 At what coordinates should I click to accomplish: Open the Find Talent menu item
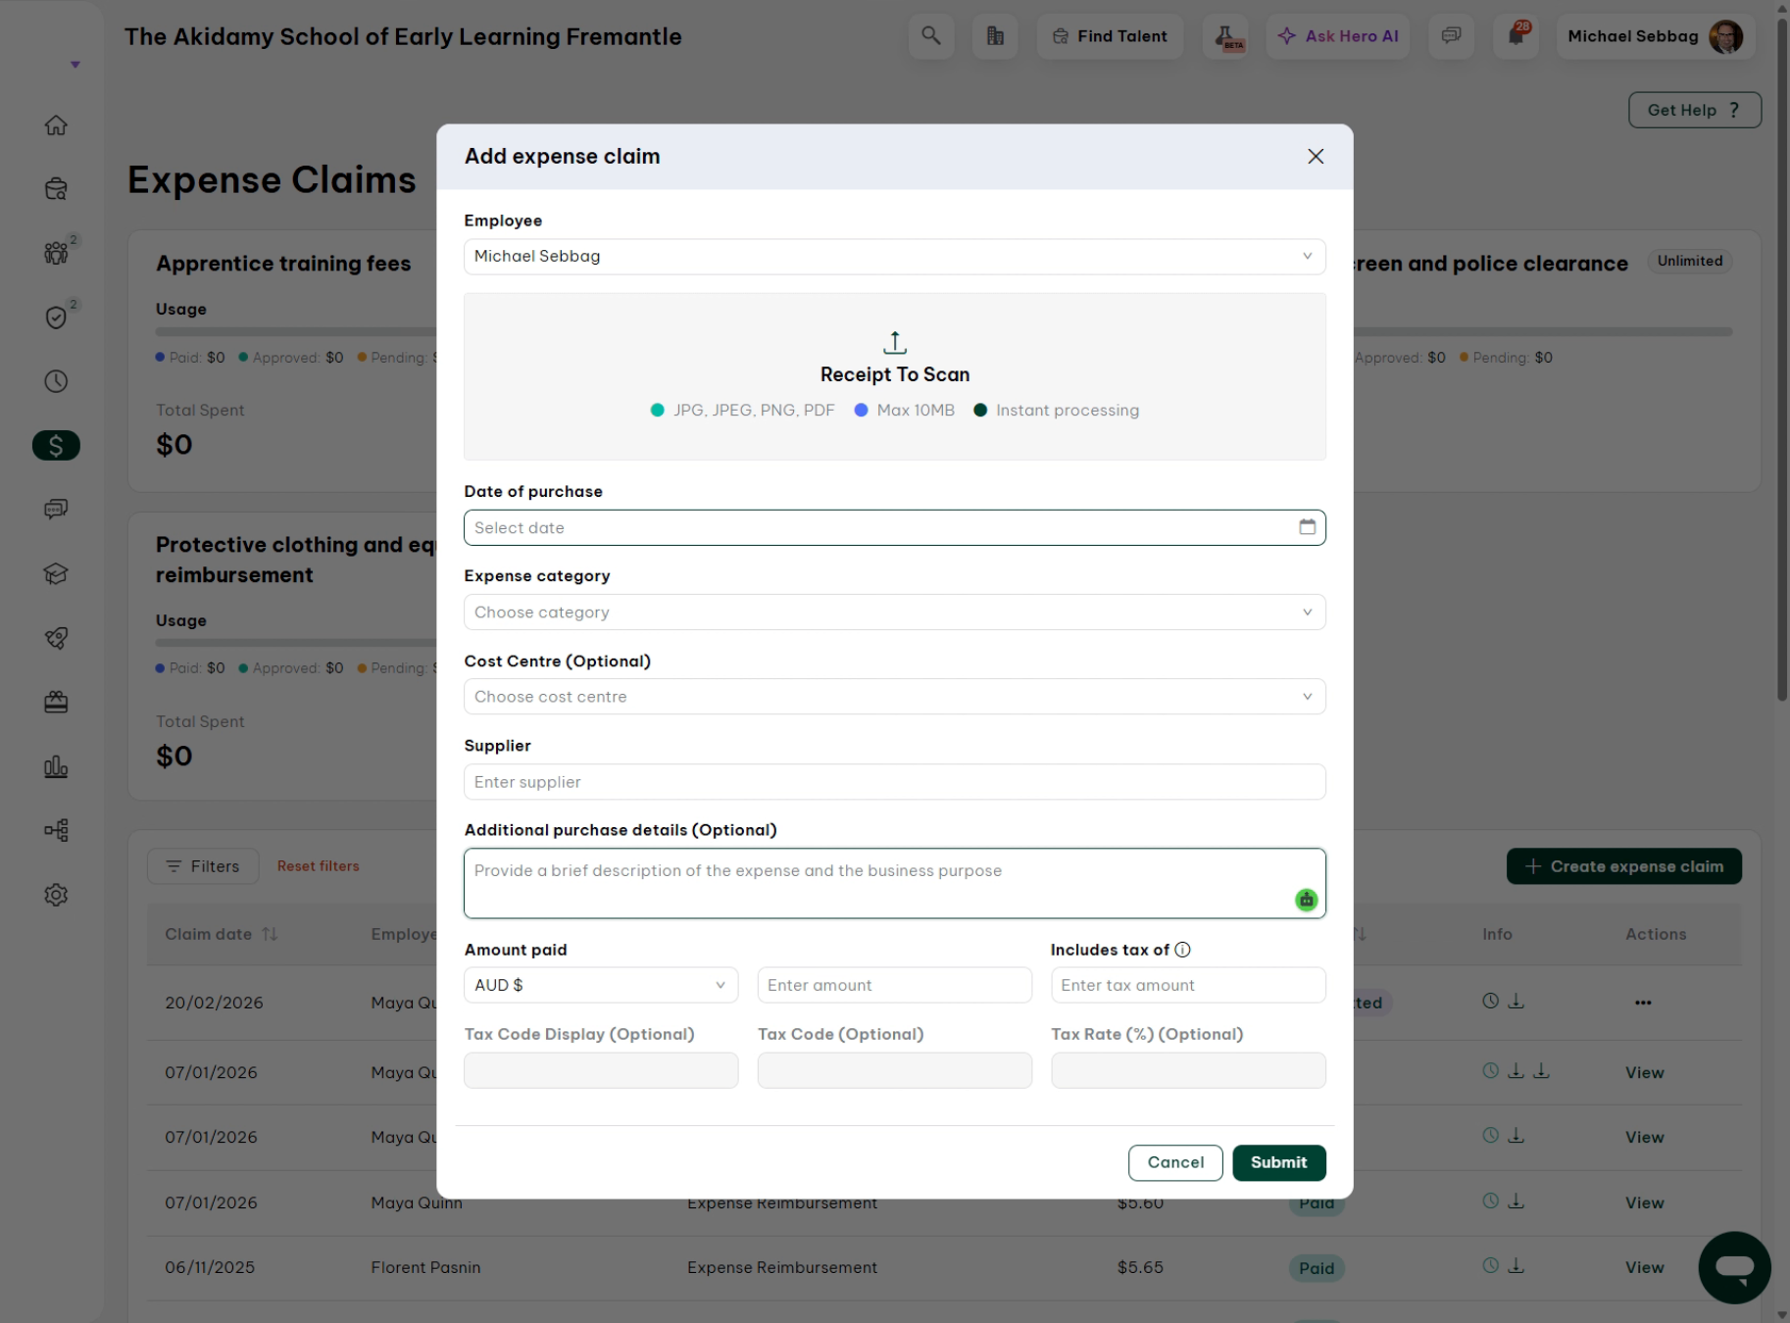pyautogui.click(x=1110, y=36)
